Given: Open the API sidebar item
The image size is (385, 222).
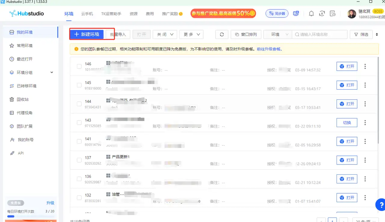Looking at the screenshot, I should click(20, 153).
